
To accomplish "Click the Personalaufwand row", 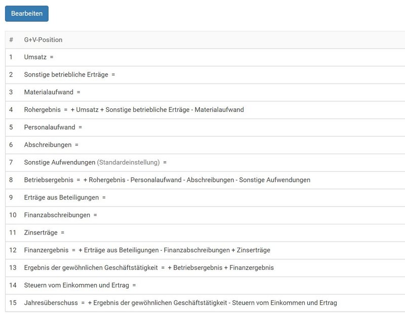I will 53,127.
